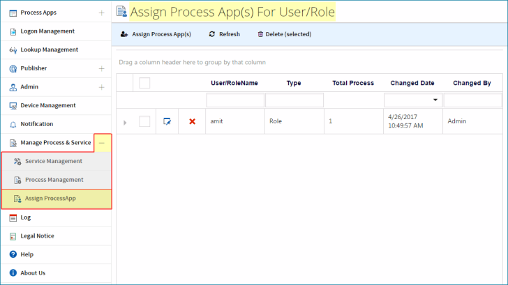508x285 pixels.
Task: Click the Manage Process & Service icon
Action: point(13,143)
